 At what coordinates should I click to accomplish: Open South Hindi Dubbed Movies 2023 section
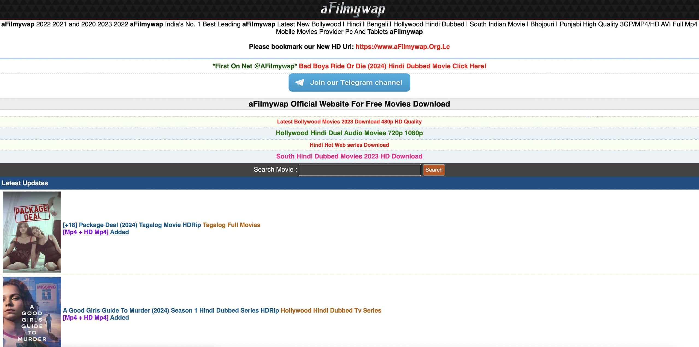pyautogui.click(x=349, y=156)
